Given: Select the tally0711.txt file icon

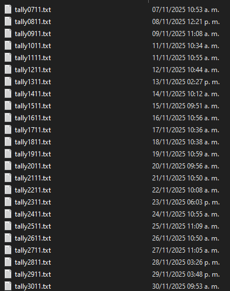Looking at the screenshot, I should click(x=8, y=10).
